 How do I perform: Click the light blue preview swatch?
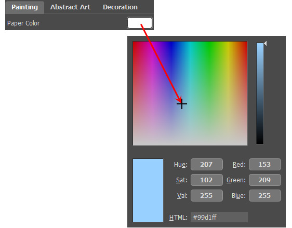[148, 190]
